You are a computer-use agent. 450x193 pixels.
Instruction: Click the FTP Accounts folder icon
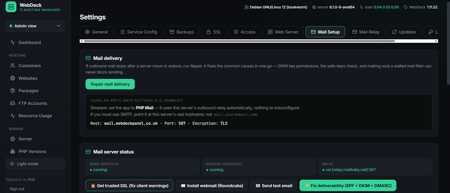(13, 103)
